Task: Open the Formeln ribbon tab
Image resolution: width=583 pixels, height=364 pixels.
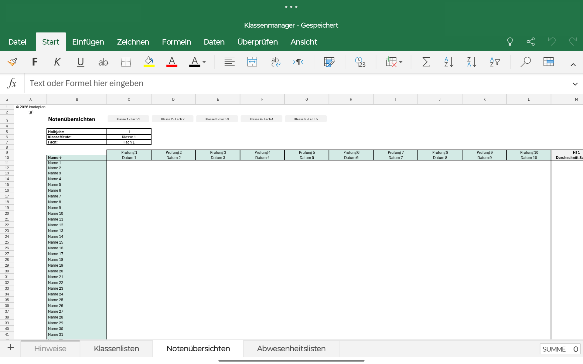Action: [176, 42]
